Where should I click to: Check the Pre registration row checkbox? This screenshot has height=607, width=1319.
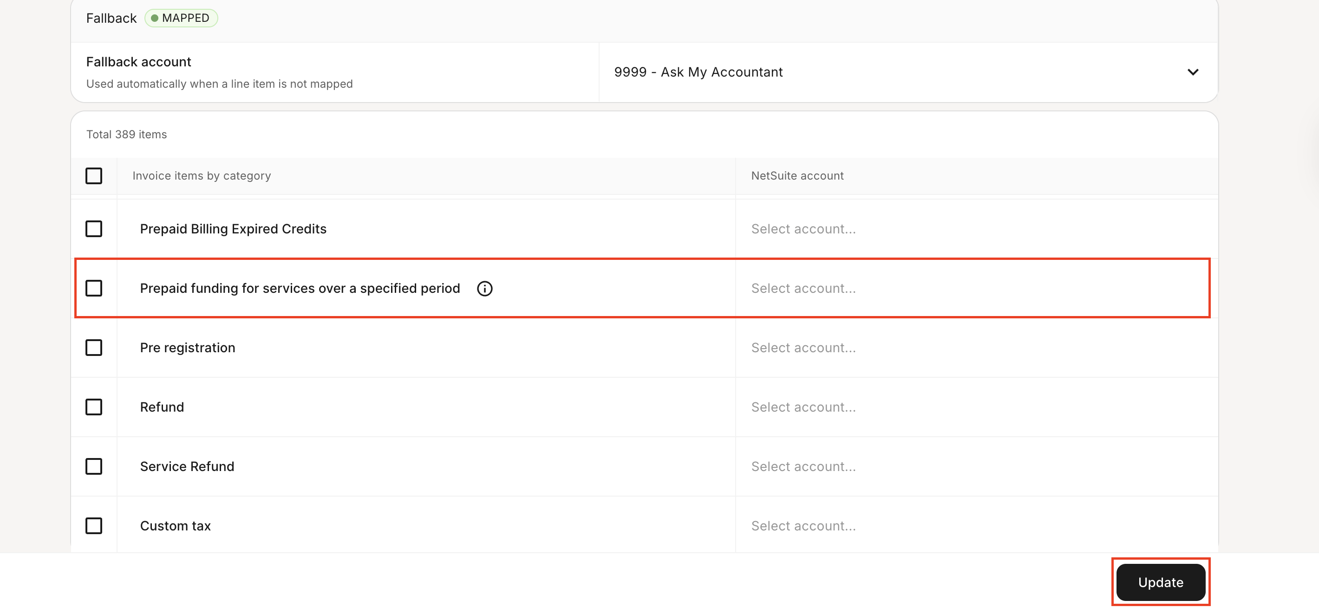coord(94,348)
